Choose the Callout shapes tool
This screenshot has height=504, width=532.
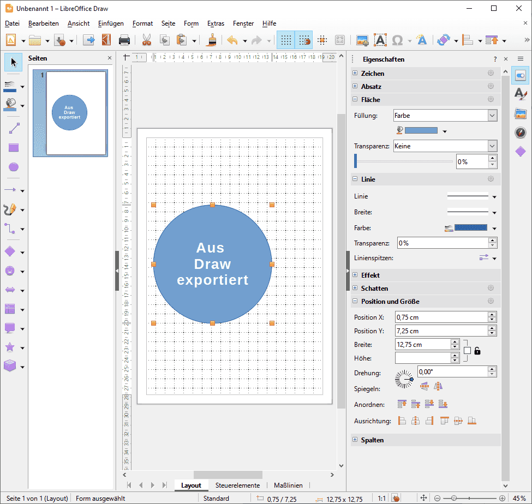[x=10, y=328]
